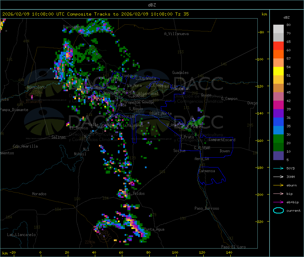Click the 'Punta_Agua' map label
The width and height of the screenshot is (304, 257).
tap(154, 229)
